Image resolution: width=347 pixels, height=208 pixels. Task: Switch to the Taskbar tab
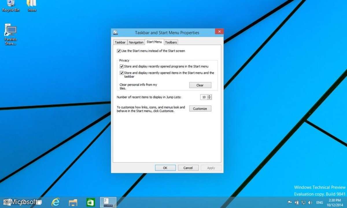120,42
